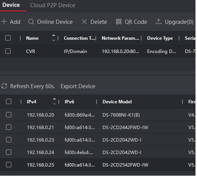Screen dimensions: 197x176
Task: Tick checkbox for 192.168.0.24 row
Action: [9, 152]
